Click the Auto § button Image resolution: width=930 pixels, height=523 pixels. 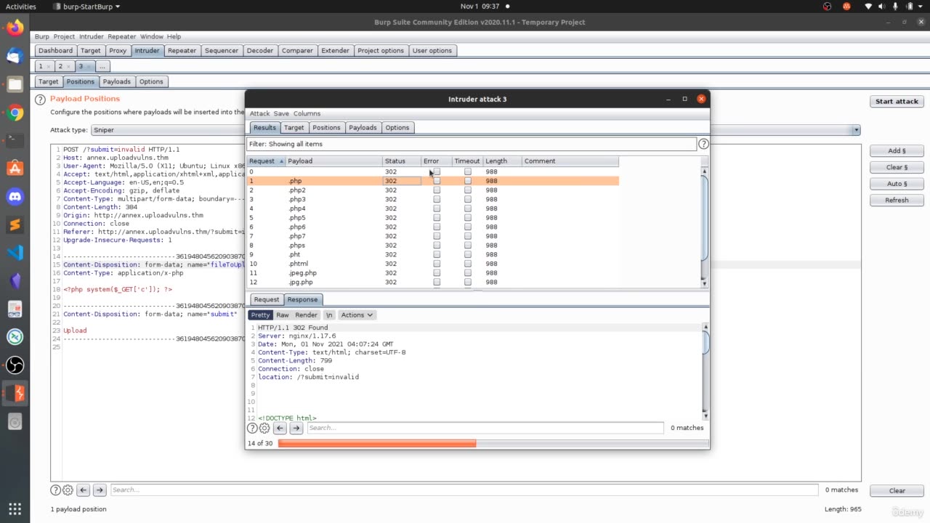[x=897, y=184]
